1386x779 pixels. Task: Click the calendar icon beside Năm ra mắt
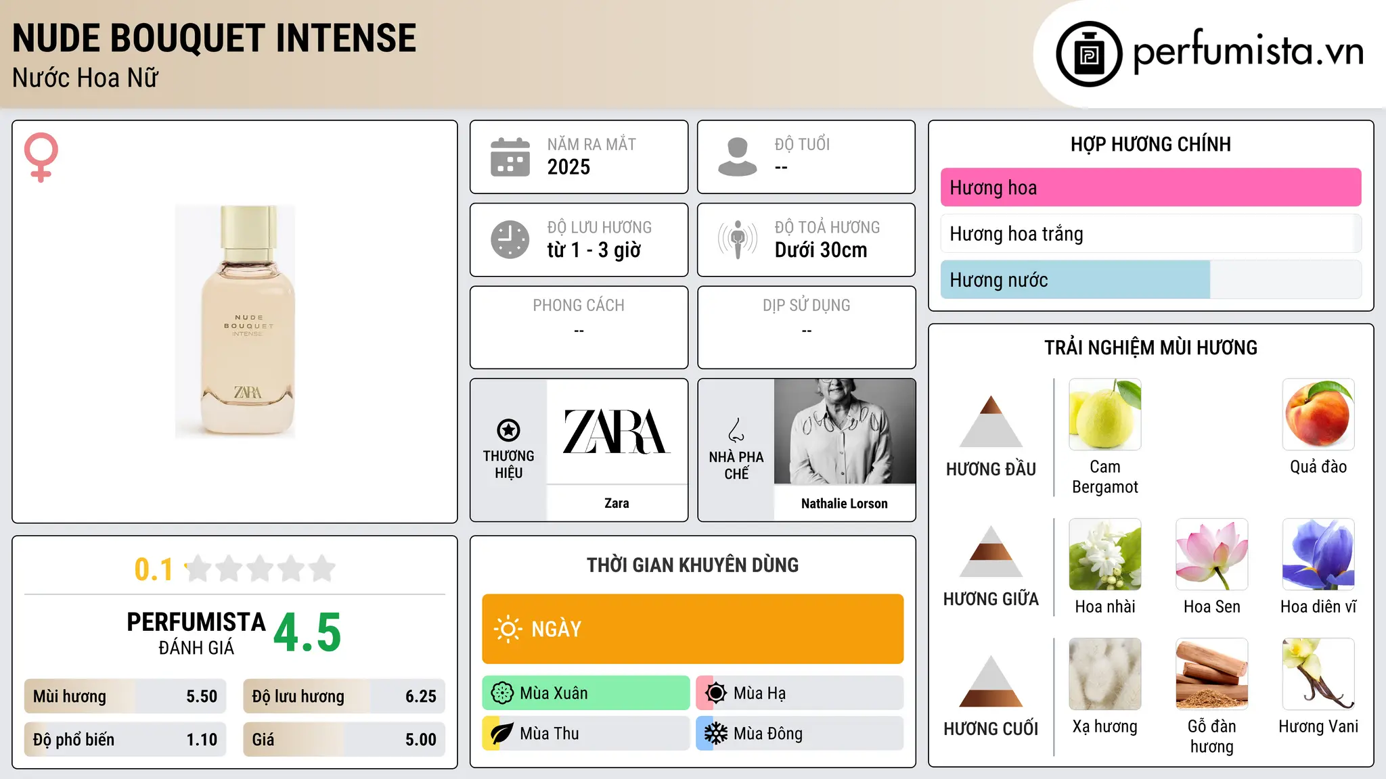(510, 157)
